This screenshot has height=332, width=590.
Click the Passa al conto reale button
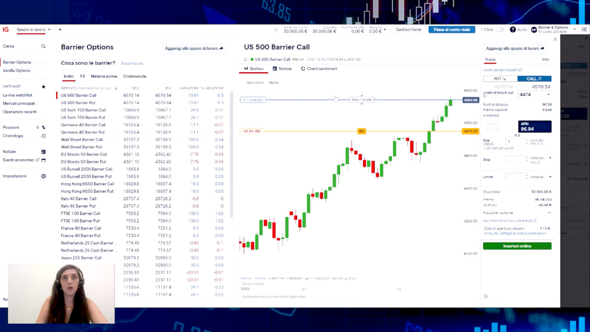(x=451, y=30)
